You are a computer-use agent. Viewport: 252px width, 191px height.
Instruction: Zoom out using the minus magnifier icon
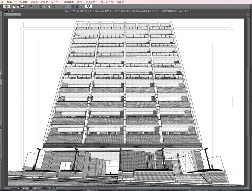[x=23, y=189]
